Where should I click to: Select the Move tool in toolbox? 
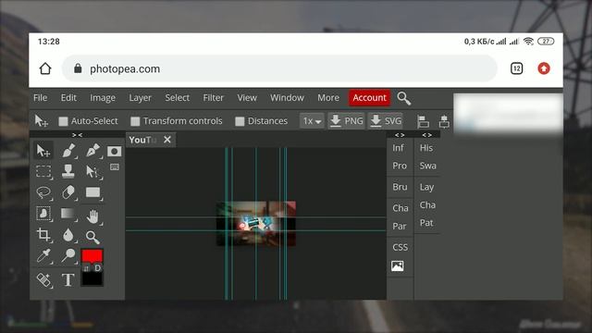point(43,151)
